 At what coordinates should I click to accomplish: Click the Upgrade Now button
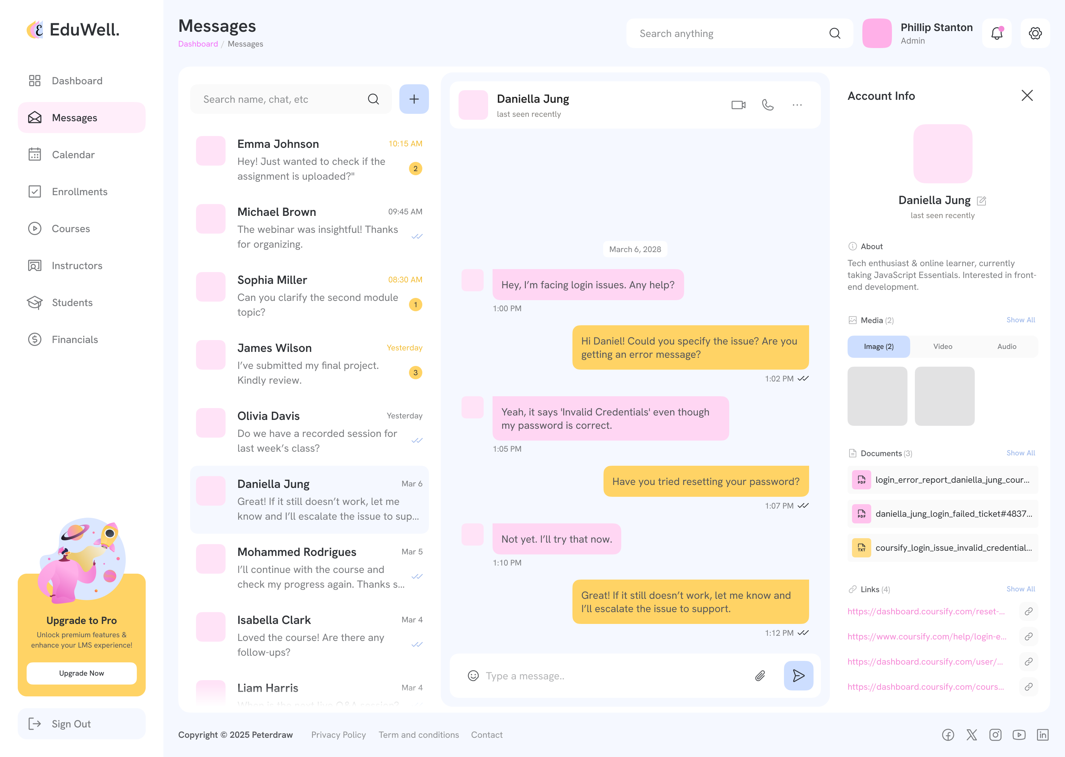[82, 673]
